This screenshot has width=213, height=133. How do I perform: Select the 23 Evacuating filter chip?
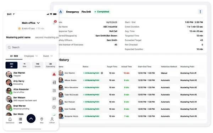[x=50, y=65]
